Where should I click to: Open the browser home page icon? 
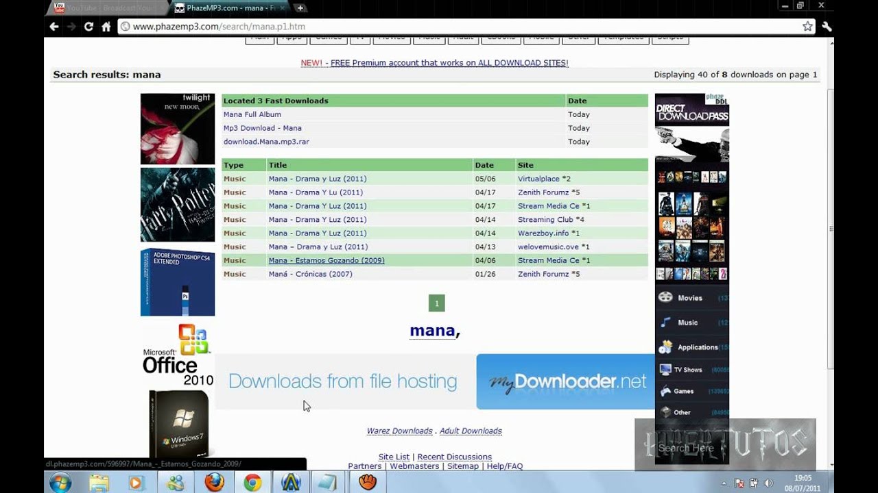tap(106, 27)
